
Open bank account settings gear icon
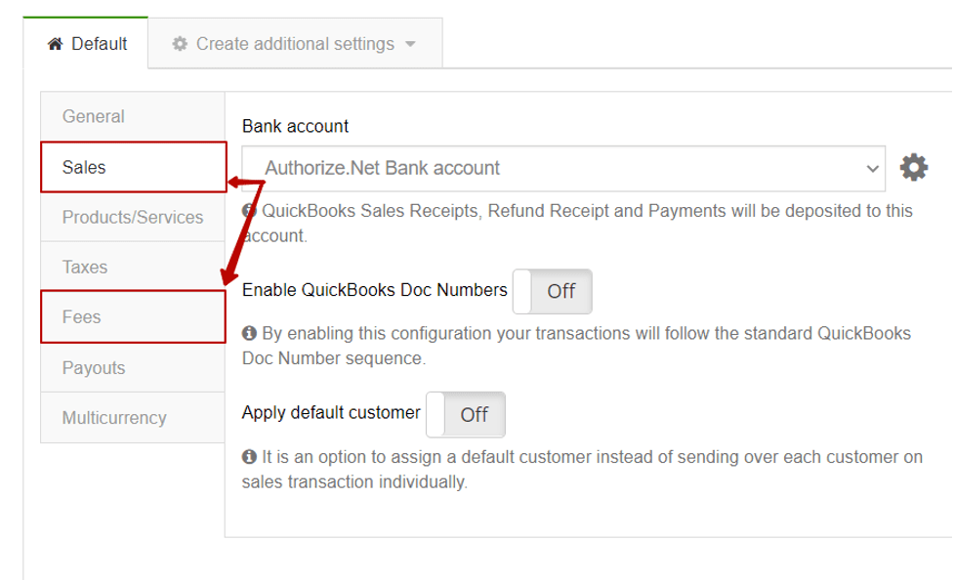[913, 167]
